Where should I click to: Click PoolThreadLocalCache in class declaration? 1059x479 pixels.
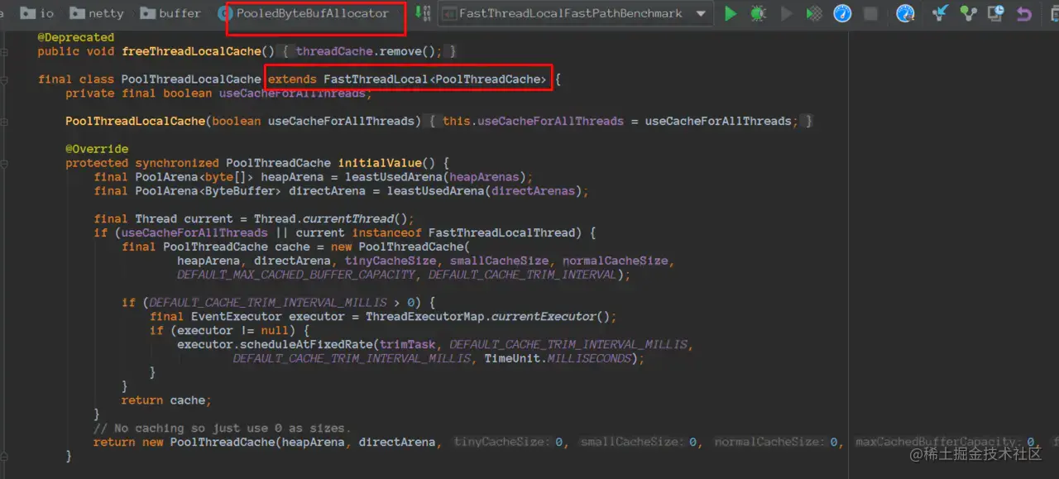tap(191, 79)
